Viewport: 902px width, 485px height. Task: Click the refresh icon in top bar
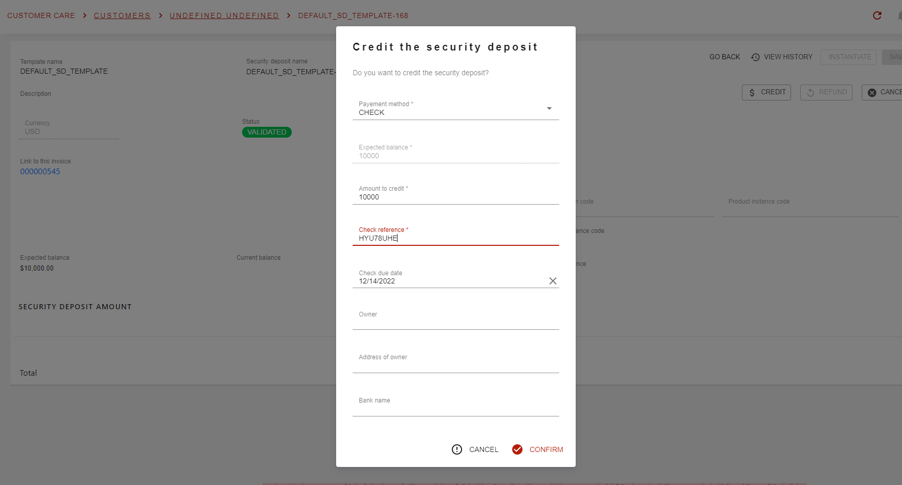pos(877,15)
